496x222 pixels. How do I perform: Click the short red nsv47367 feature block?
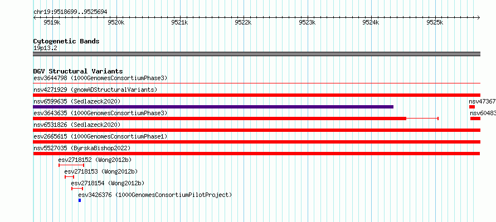pos(472,107)
